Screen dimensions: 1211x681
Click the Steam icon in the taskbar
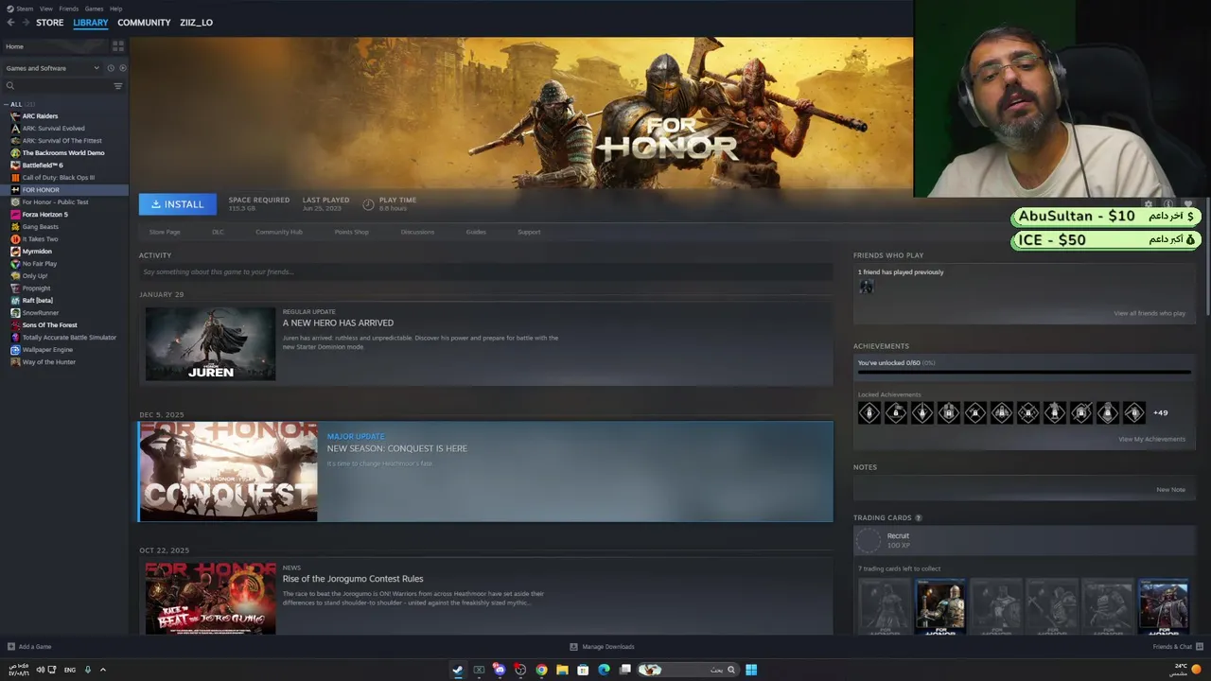[458, 670]
